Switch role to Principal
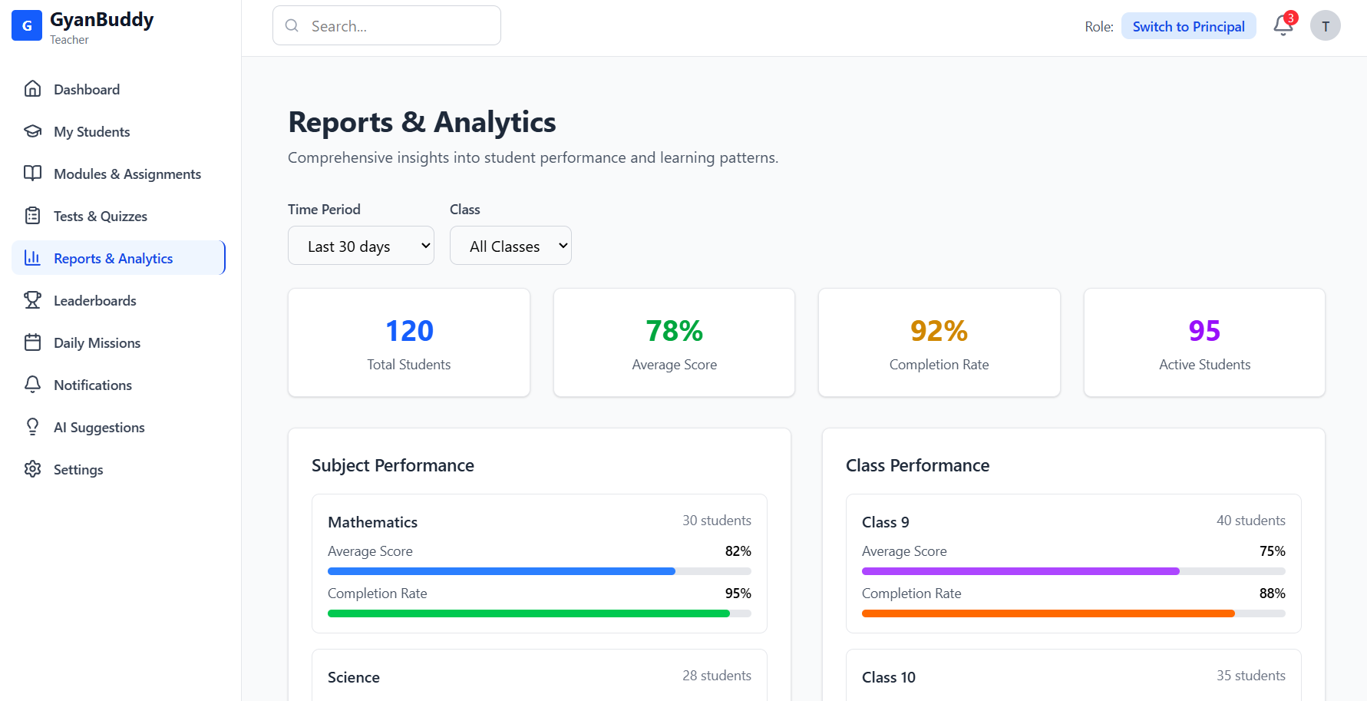The image size is (1367, 701). (1188, 26)
